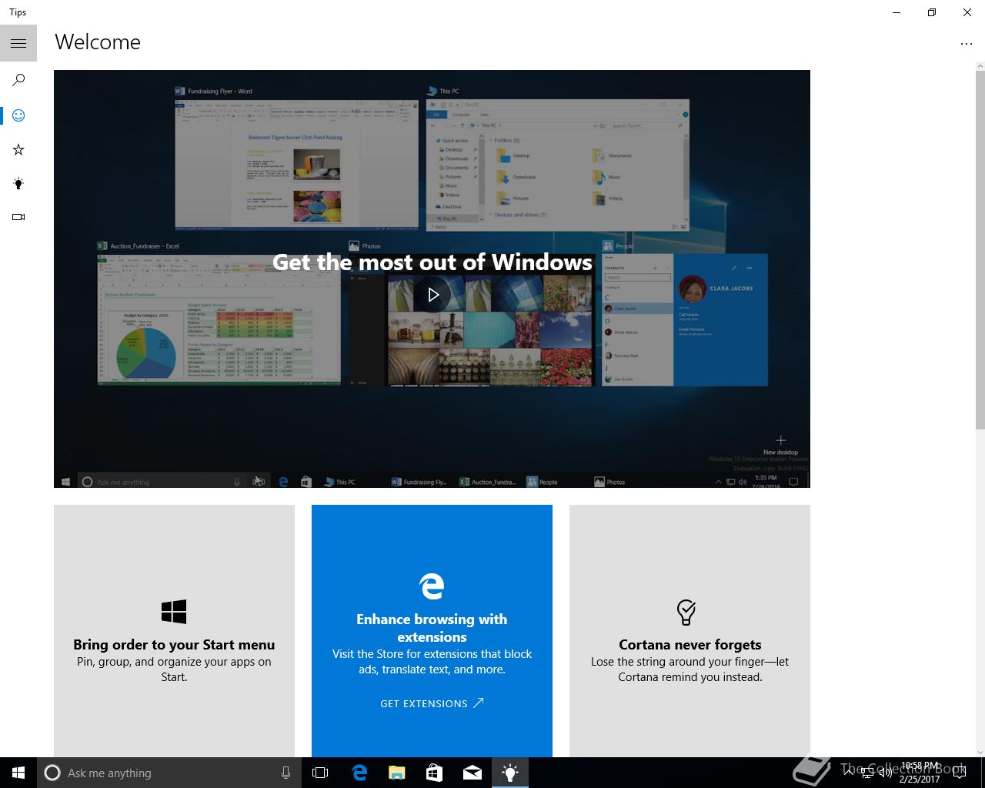Open the Store from the taskbar
The width and height of the screenshot is (985, 788).
[434, 773]
